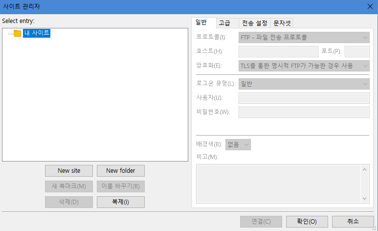Select the 내 사이트 tree entry

[x=37, y=33]
